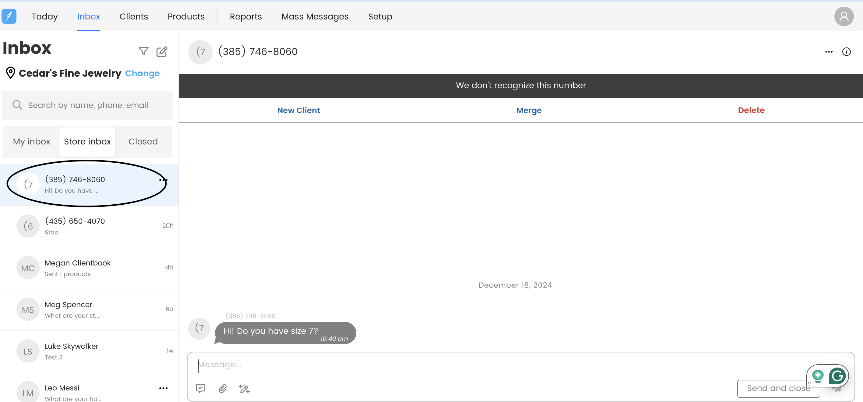
Task: Click the search by name field
Action: (x=88, y=105)
